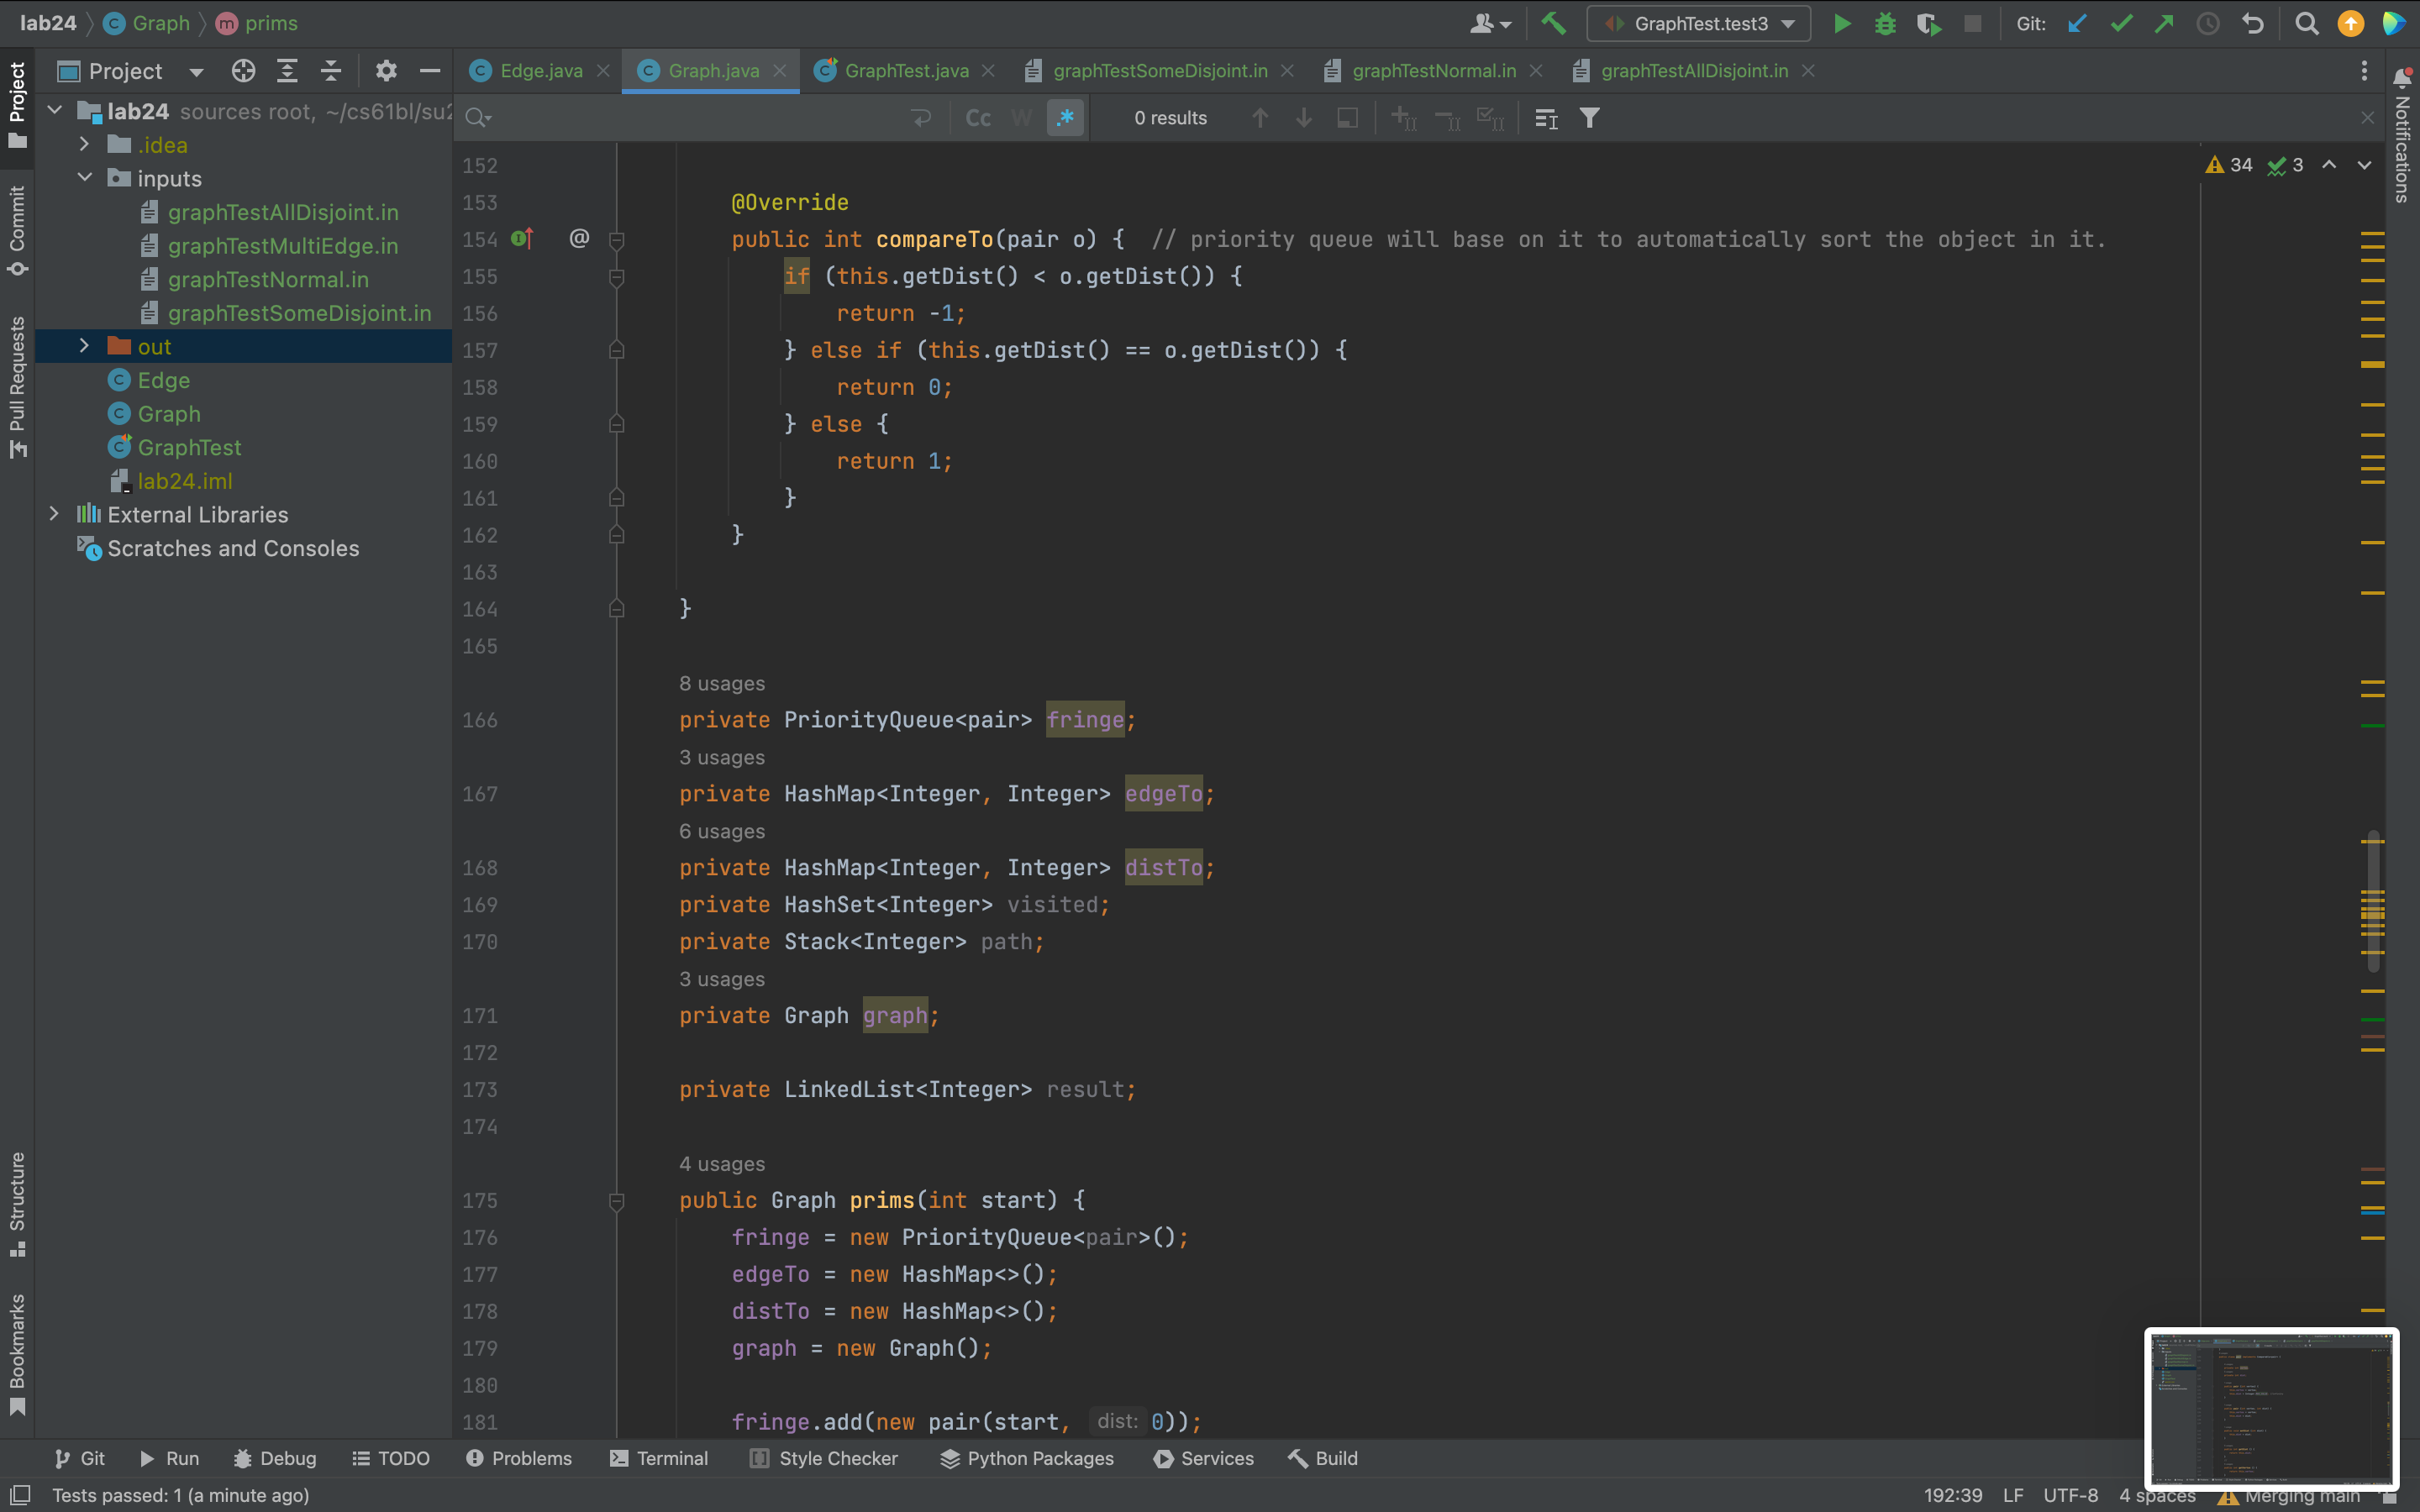Click select opened file crosshair icon
2420x1512 pixels.
click(243, 71)
